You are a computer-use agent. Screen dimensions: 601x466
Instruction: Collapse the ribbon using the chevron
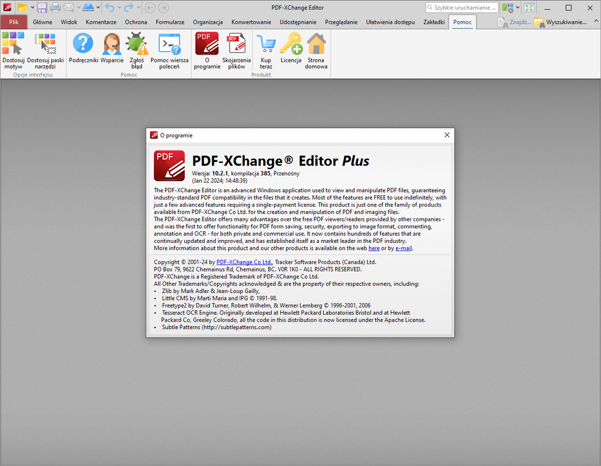(x=596, y=22)
